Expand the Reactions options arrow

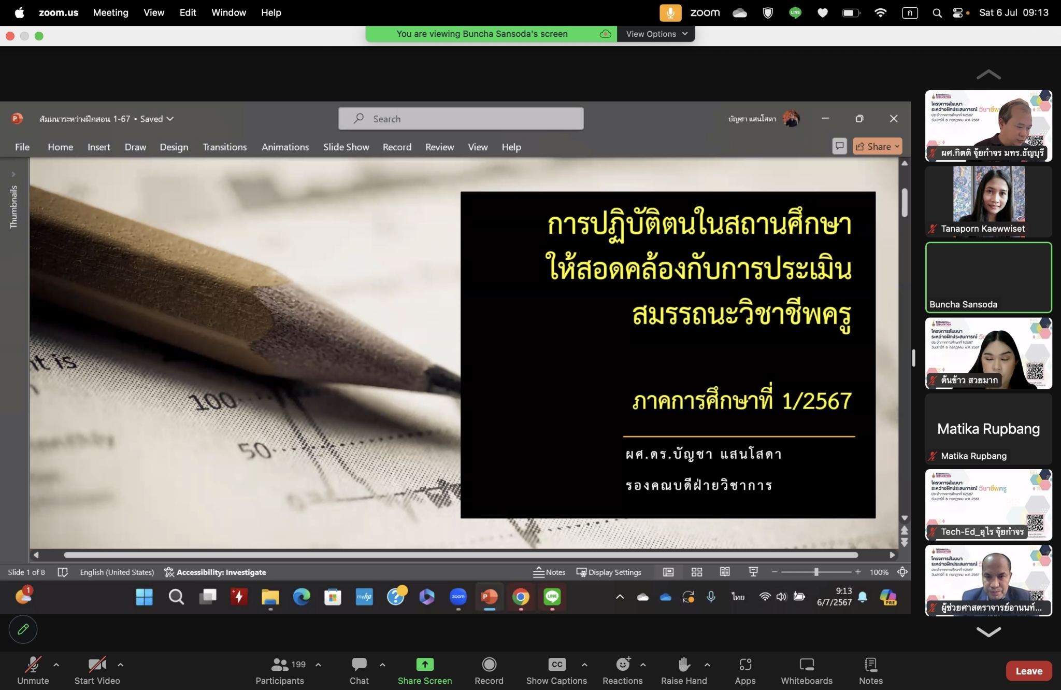click(x=643, y=665)
